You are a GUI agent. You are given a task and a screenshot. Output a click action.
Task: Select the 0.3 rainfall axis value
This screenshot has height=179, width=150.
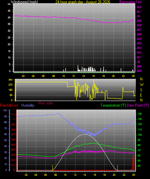coord(13,155)
